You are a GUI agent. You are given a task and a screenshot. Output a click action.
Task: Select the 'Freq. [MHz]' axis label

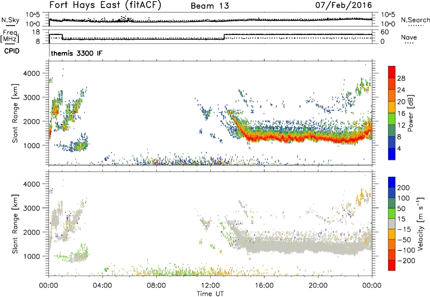coord(10,36)
